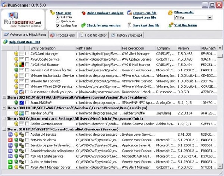Viewport: 224px width, 176px height.
Task: Click the forum icon beside Visit the forum
Action: pos(171,25)
